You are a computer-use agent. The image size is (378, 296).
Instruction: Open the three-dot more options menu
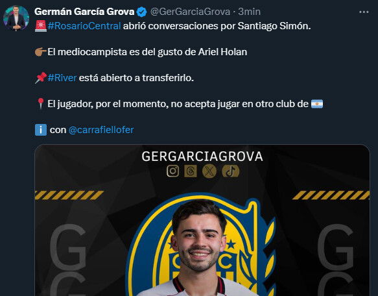pyautogui.click(x=364, y=12)
